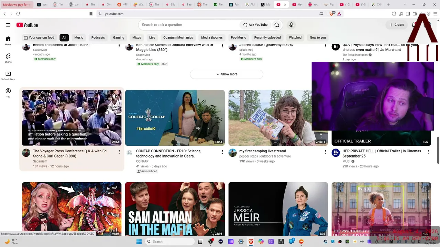Click the Windows taskbar Search box
The height and width of the screenshot is (247, 440).
pyautogui.click(x=169, y=242)
